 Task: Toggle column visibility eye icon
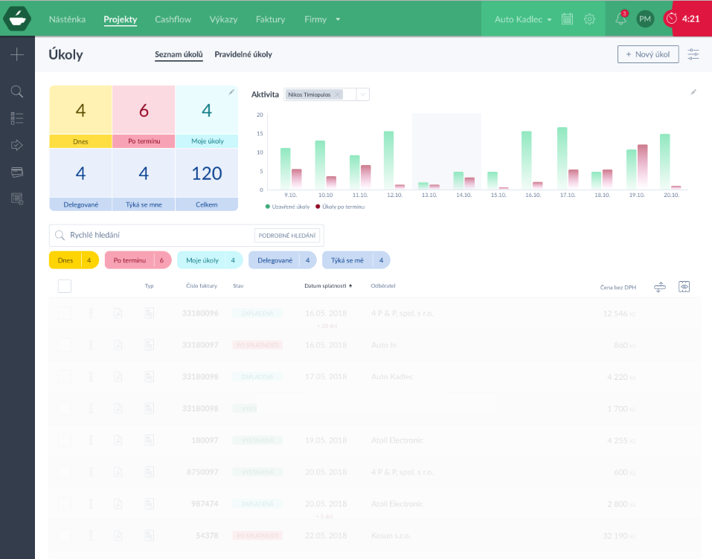[x=684, y=286]
